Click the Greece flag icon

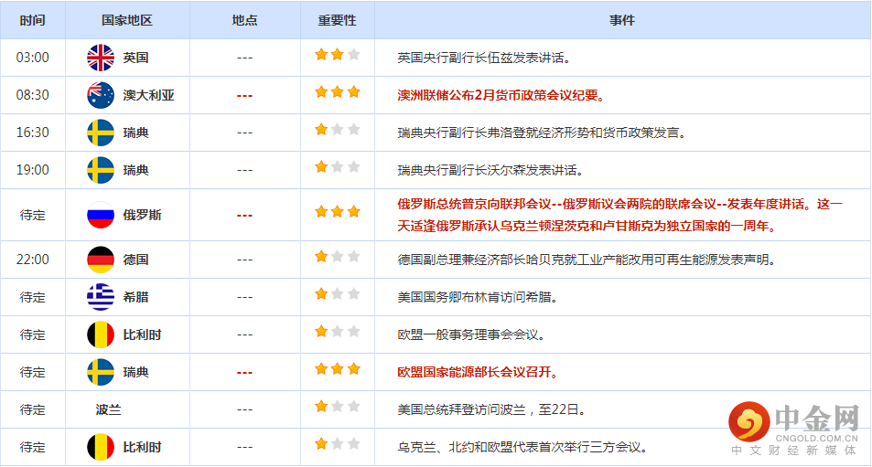click(100, 297)
